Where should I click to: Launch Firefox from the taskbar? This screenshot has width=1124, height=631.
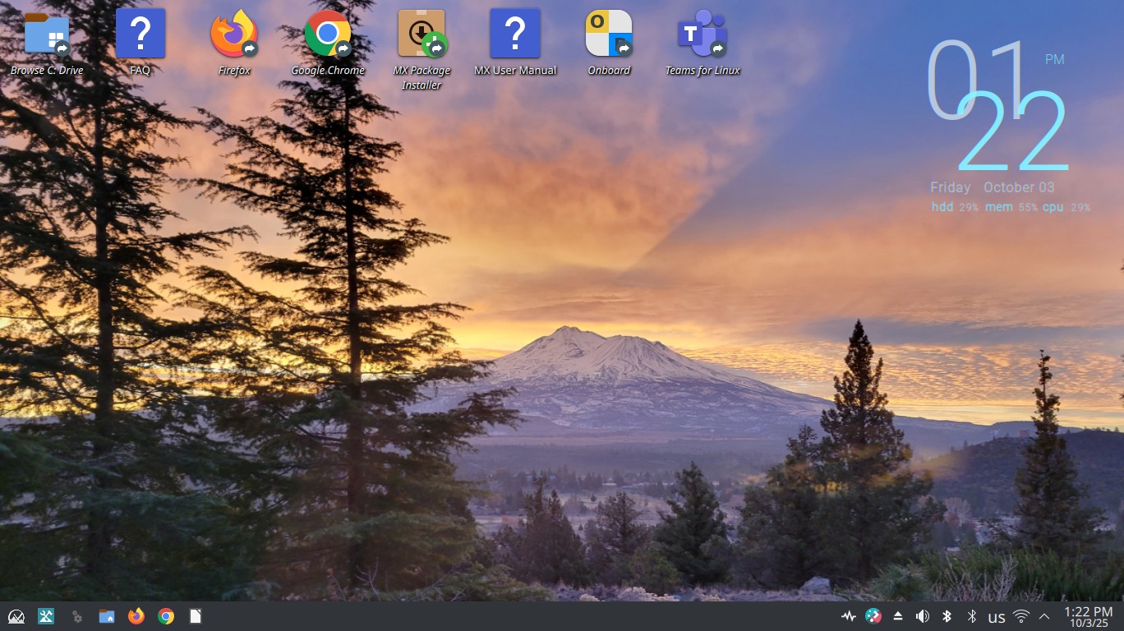tap(136, 616)
